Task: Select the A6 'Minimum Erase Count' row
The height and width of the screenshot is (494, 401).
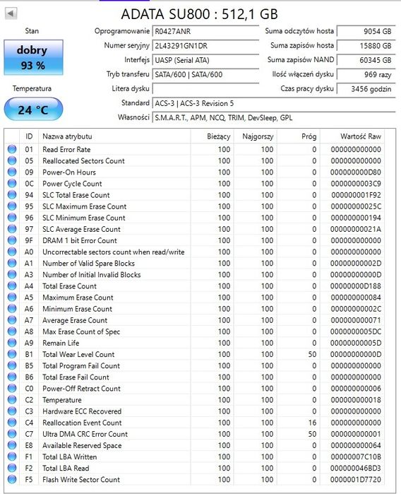Action: click(195, 308)
